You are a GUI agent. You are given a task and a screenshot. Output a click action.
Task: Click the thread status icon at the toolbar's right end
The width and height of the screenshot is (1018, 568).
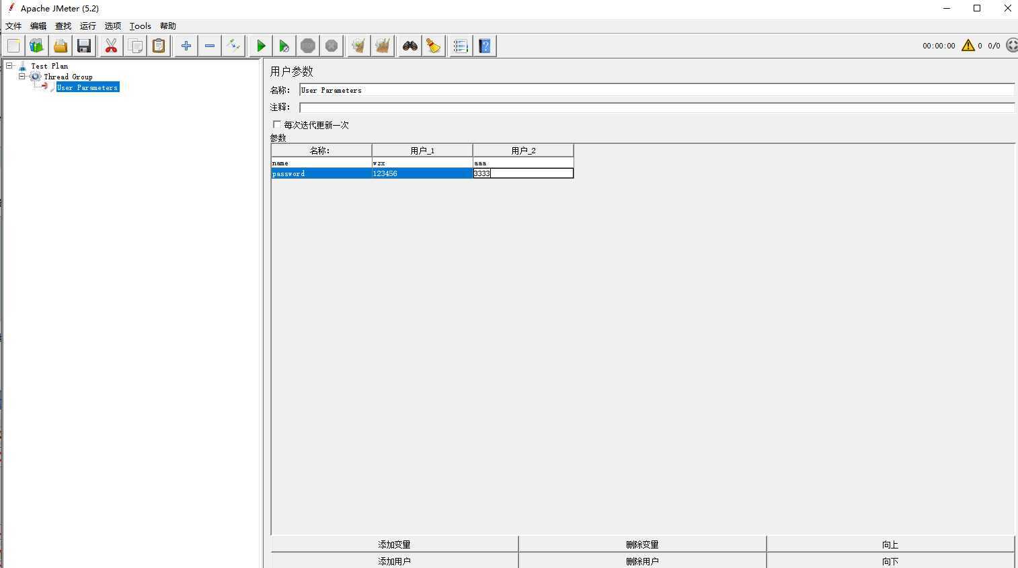(x=1011, y=46)
